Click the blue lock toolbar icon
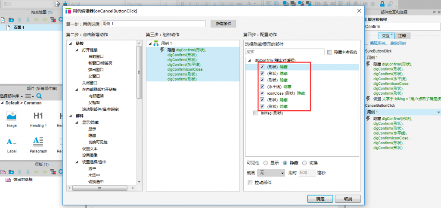The width and height of the screenshot is (441, 208). (382, 3)
